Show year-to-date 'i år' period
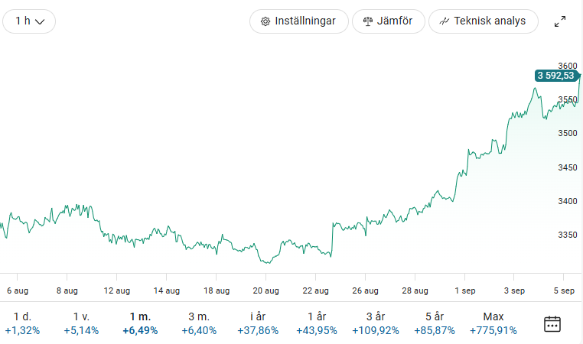This screenshot has width=583, height=344. click(x=258, y=323)
